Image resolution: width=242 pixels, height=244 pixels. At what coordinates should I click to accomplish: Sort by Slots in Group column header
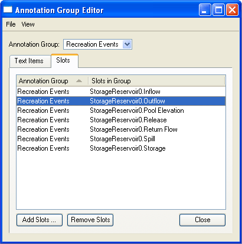156,81
